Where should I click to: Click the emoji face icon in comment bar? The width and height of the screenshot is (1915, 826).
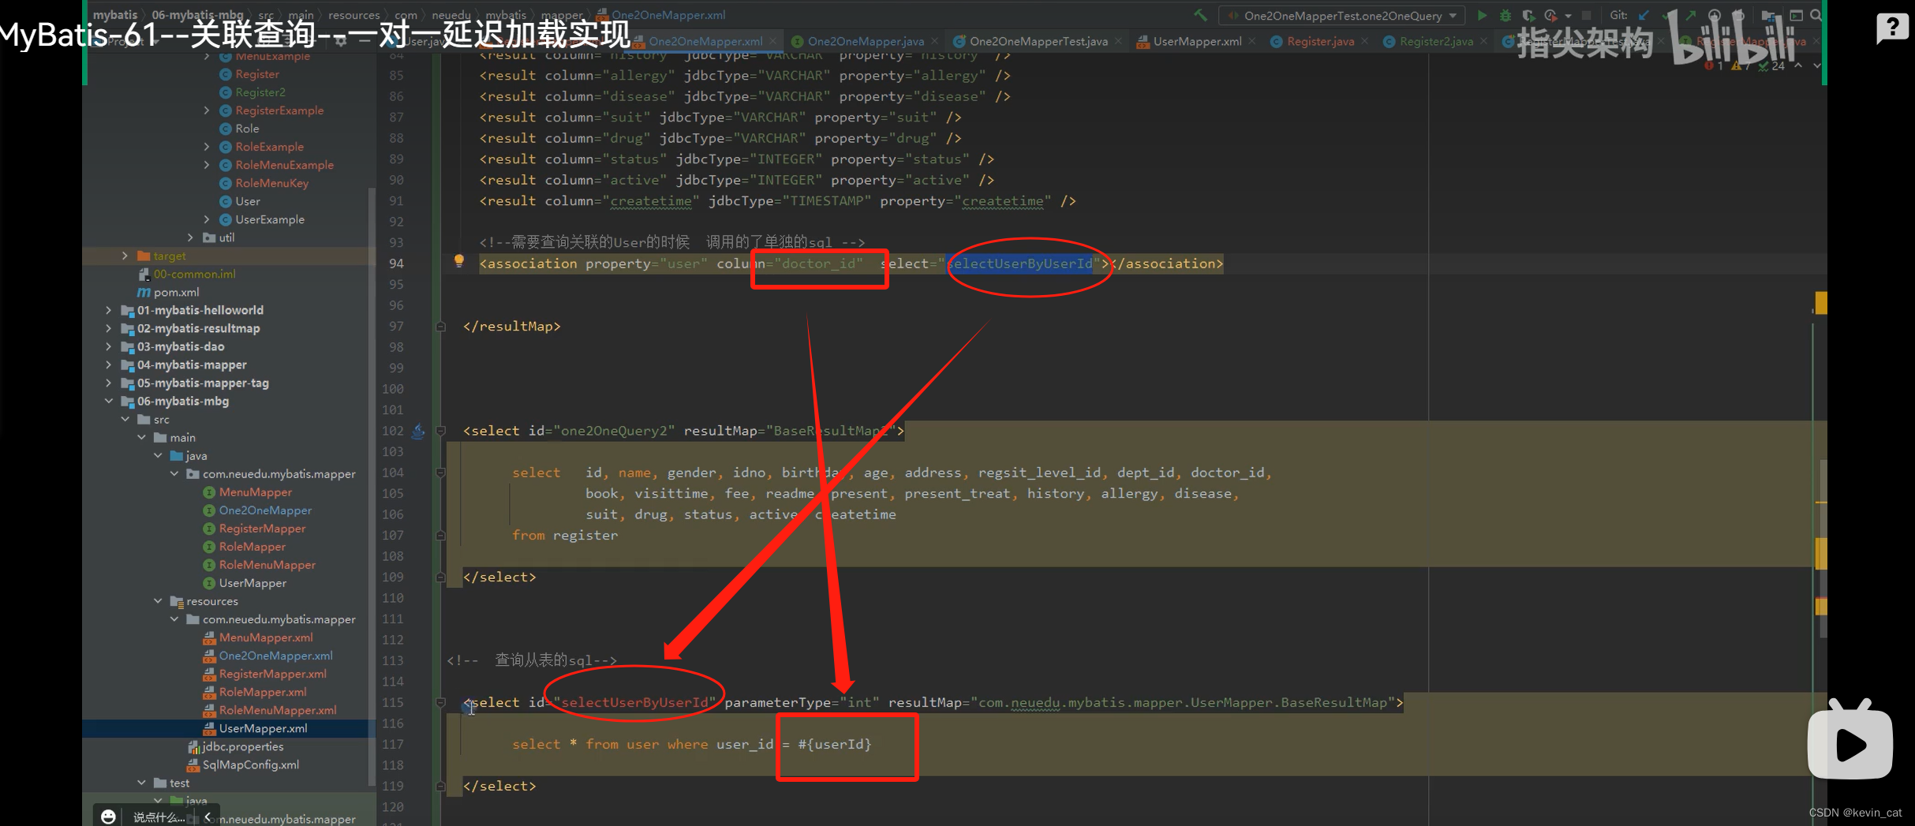109,817
